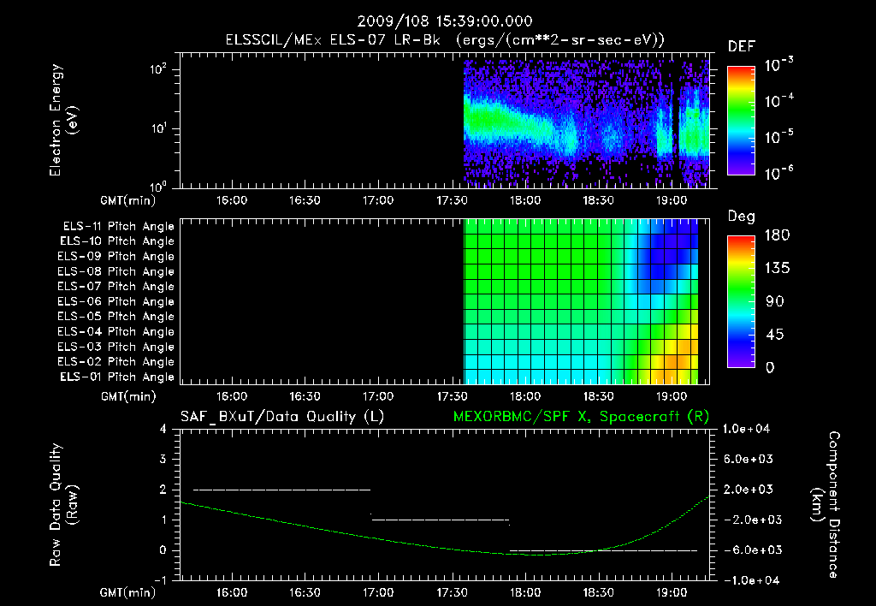876x606 pixels.
Task: Click the 135 value on Deg scale
Action: pos(777,269)
